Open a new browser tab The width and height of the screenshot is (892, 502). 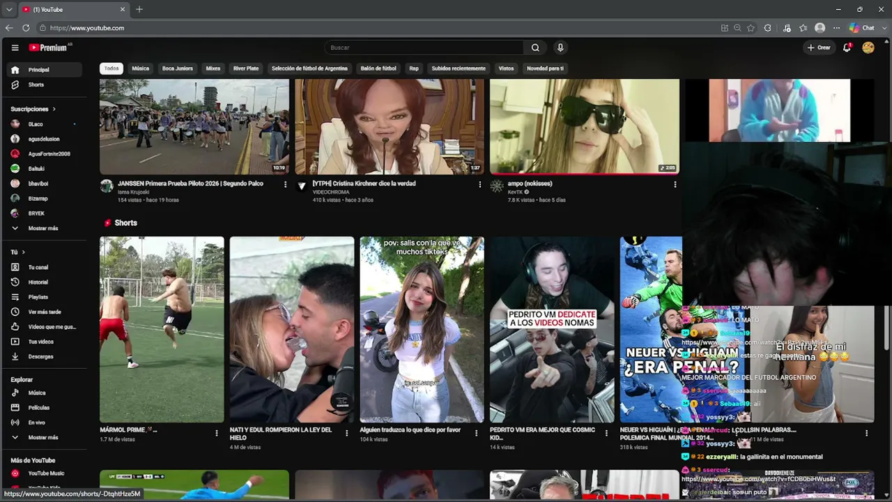click(139, 9)
